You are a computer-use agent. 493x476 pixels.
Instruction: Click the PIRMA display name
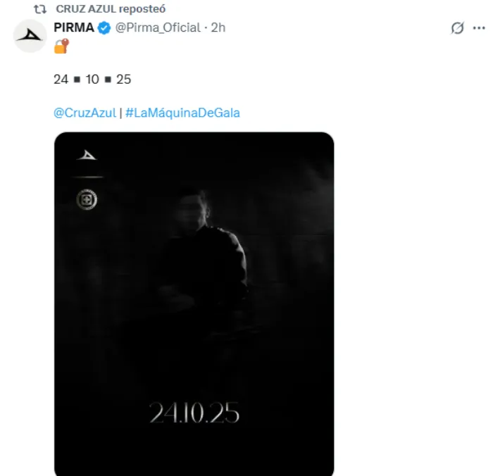[74, 27]
